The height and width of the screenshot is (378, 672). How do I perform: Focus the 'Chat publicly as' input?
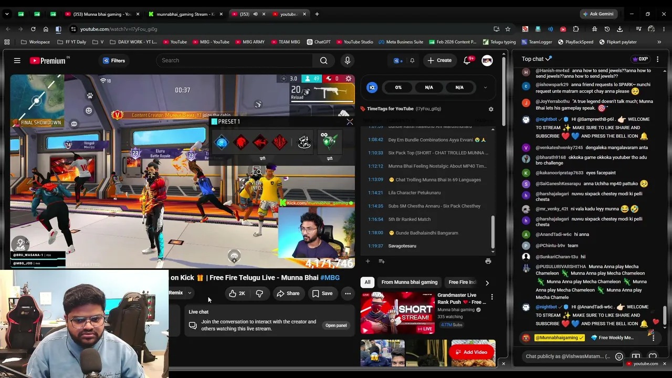(x=568, y=356)
